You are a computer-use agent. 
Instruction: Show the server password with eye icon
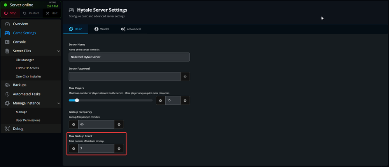[x=185, y=77]
